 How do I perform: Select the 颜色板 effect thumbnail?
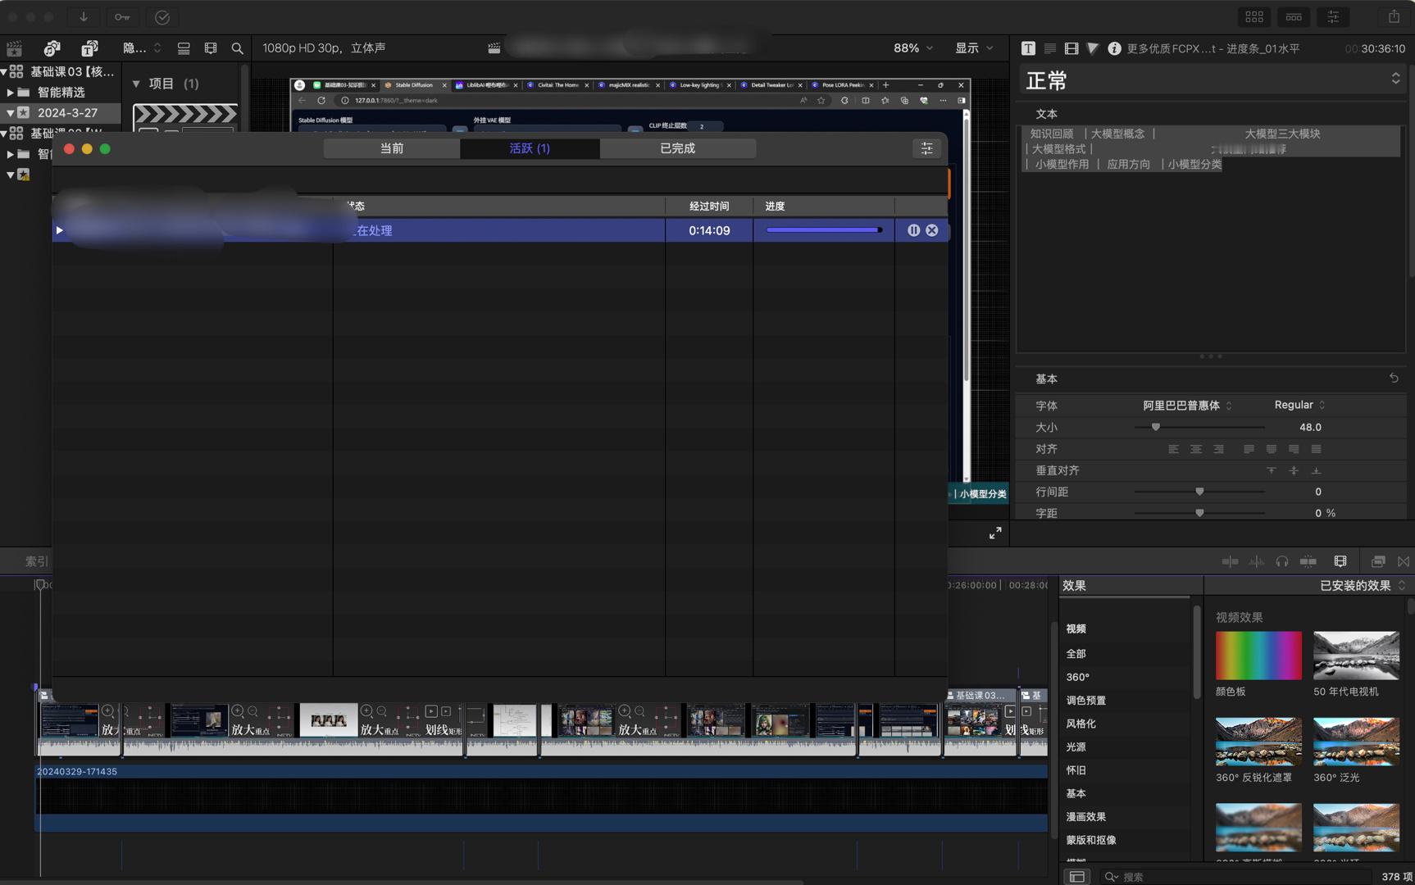point(1258,656)
